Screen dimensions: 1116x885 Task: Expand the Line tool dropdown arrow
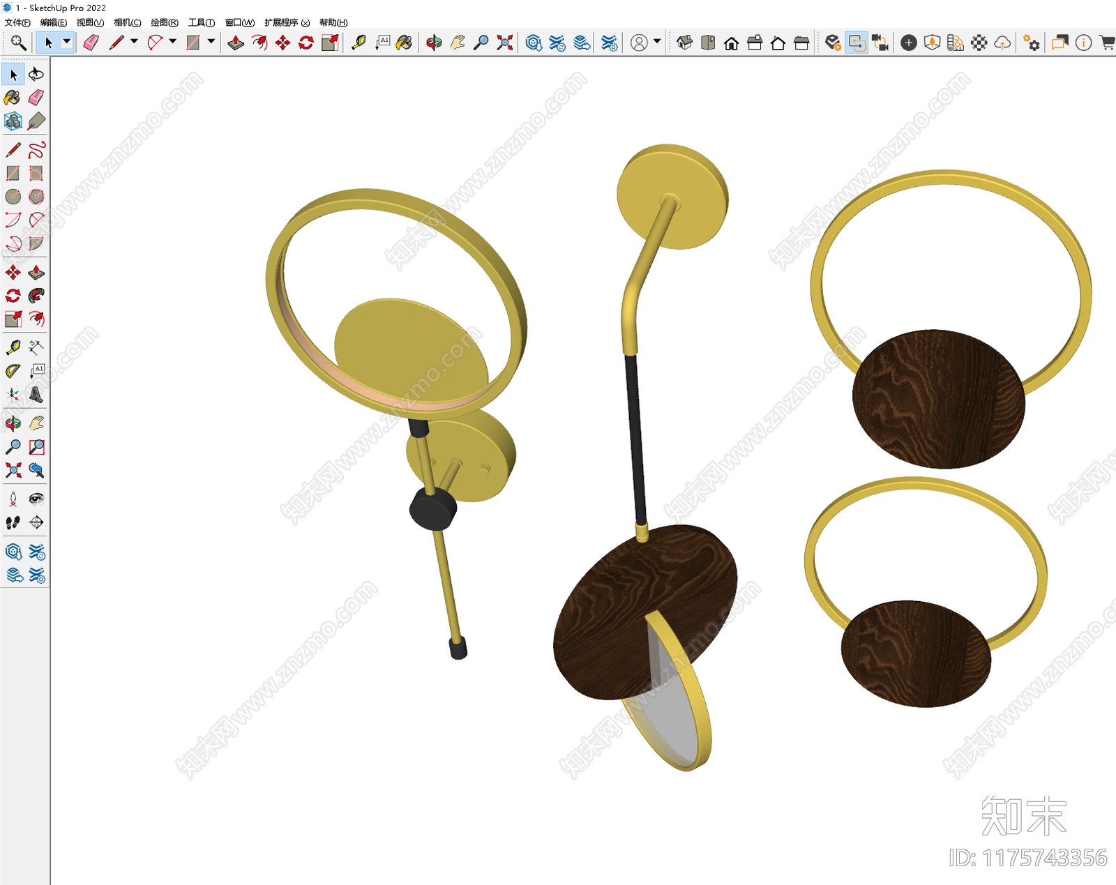pyautogui.click(x=134, y=42)
